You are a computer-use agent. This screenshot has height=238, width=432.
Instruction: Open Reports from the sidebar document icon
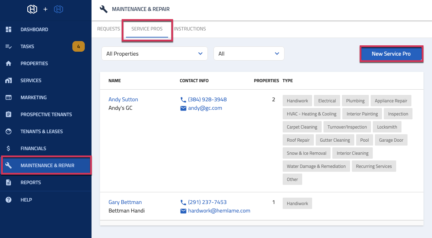(8, 182)
